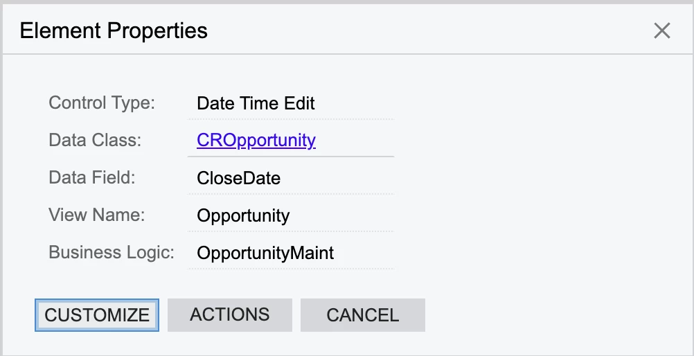
Task: Click the Business Logic label
Action: (x=112, y=252)
